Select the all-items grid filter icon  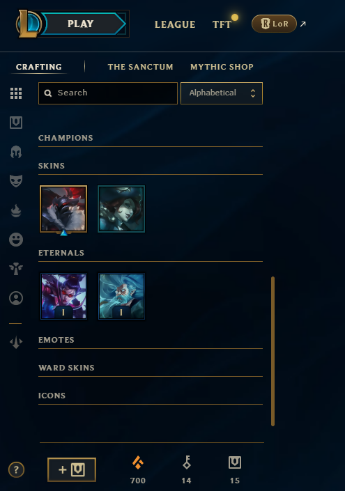(16, 93)
